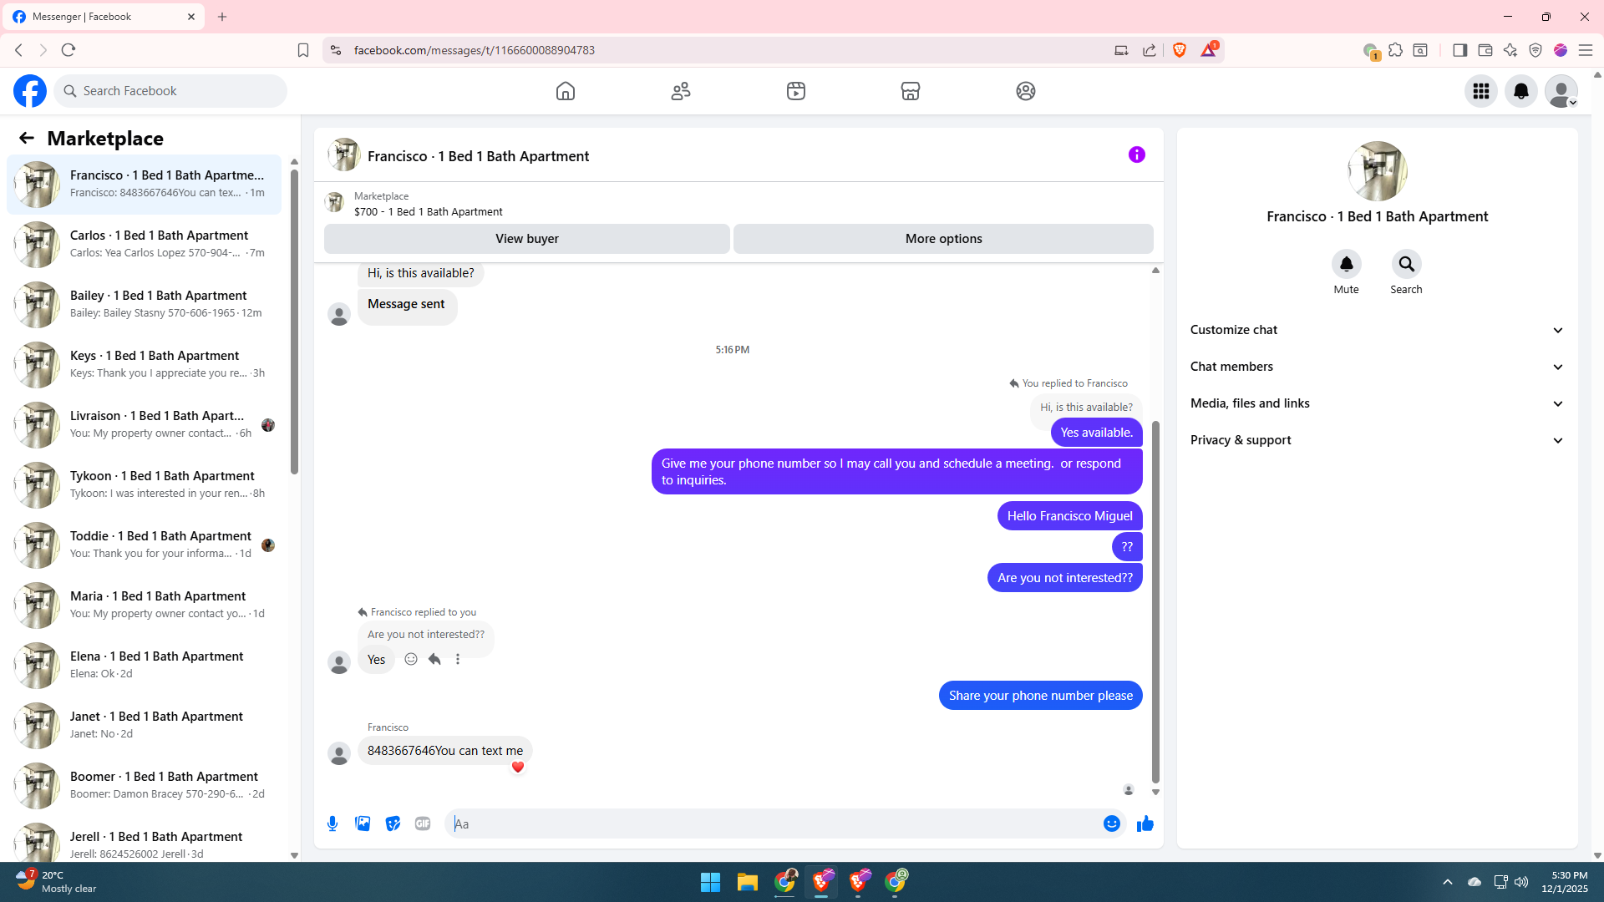The height and width of the screenshot is (902, 1604).
Task: Reply to the "Yes" message
Action: click(x=434, y=659)
